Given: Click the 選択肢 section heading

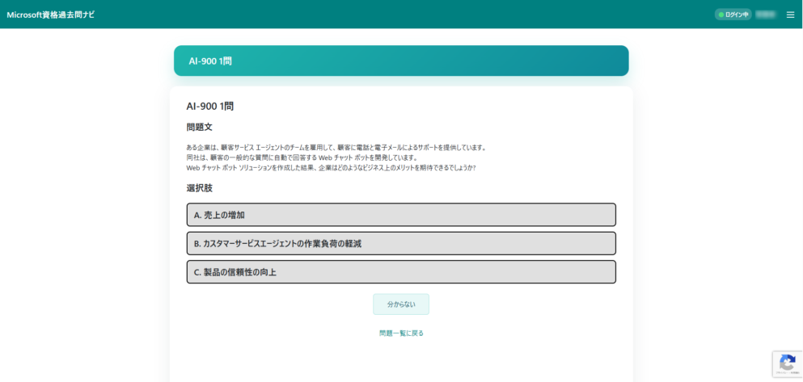Looking at the screenshot, I should click(x=199, y=187).
